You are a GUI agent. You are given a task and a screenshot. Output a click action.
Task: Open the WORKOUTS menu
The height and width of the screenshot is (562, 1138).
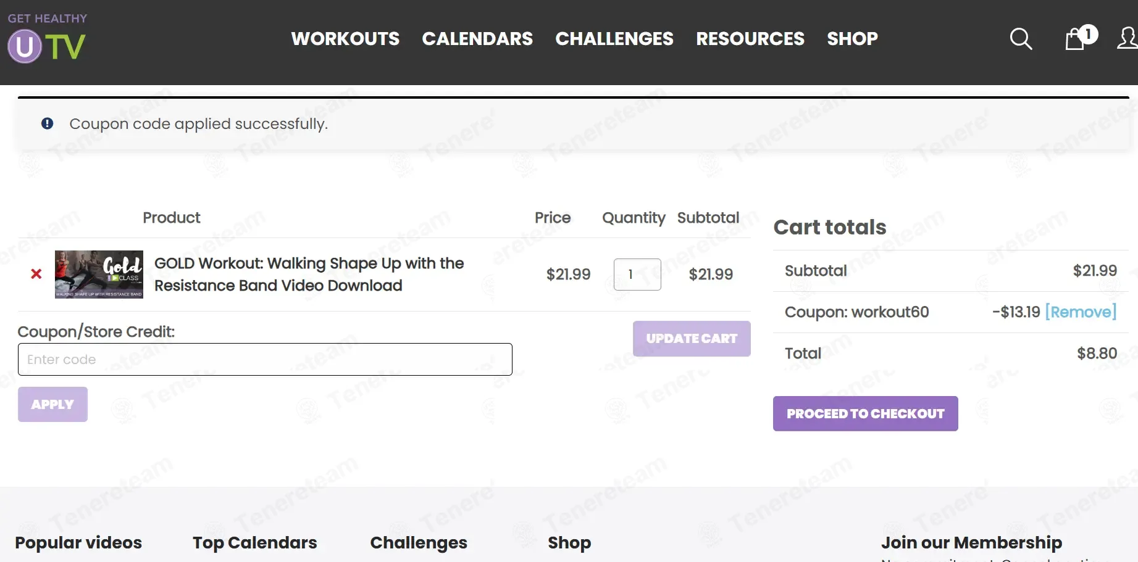(345, 39)
